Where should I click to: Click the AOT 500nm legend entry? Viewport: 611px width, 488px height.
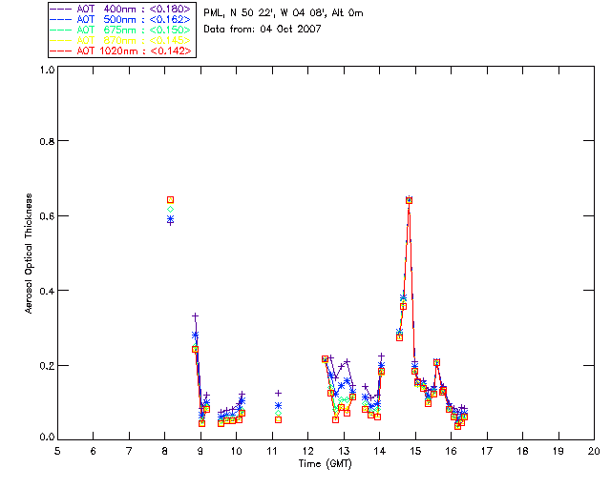pos(121,19)
